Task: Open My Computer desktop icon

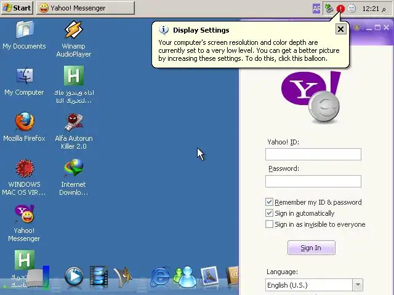Action: (x=24, y=82)
